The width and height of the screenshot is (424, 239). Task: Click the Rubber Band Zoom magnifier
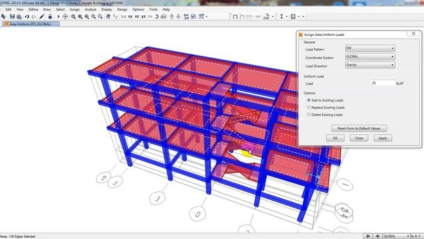[74, 17]
